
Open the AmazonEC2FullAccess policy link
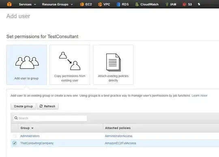(120, 143)
